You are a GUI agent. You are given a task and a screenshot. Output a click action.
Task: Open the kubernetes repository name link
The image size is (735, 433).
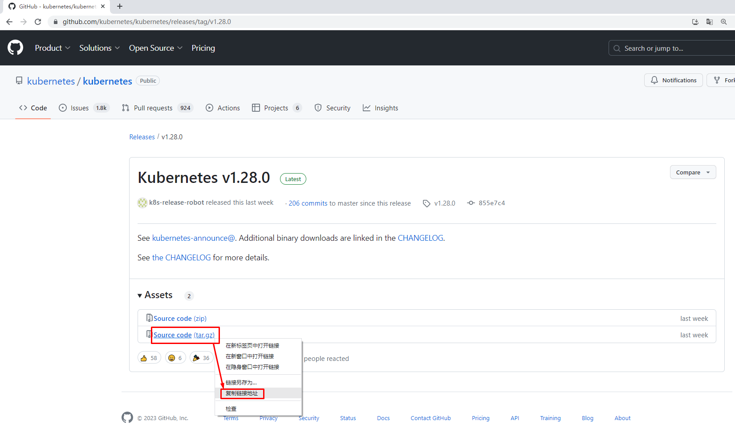(x=107, y=81)
